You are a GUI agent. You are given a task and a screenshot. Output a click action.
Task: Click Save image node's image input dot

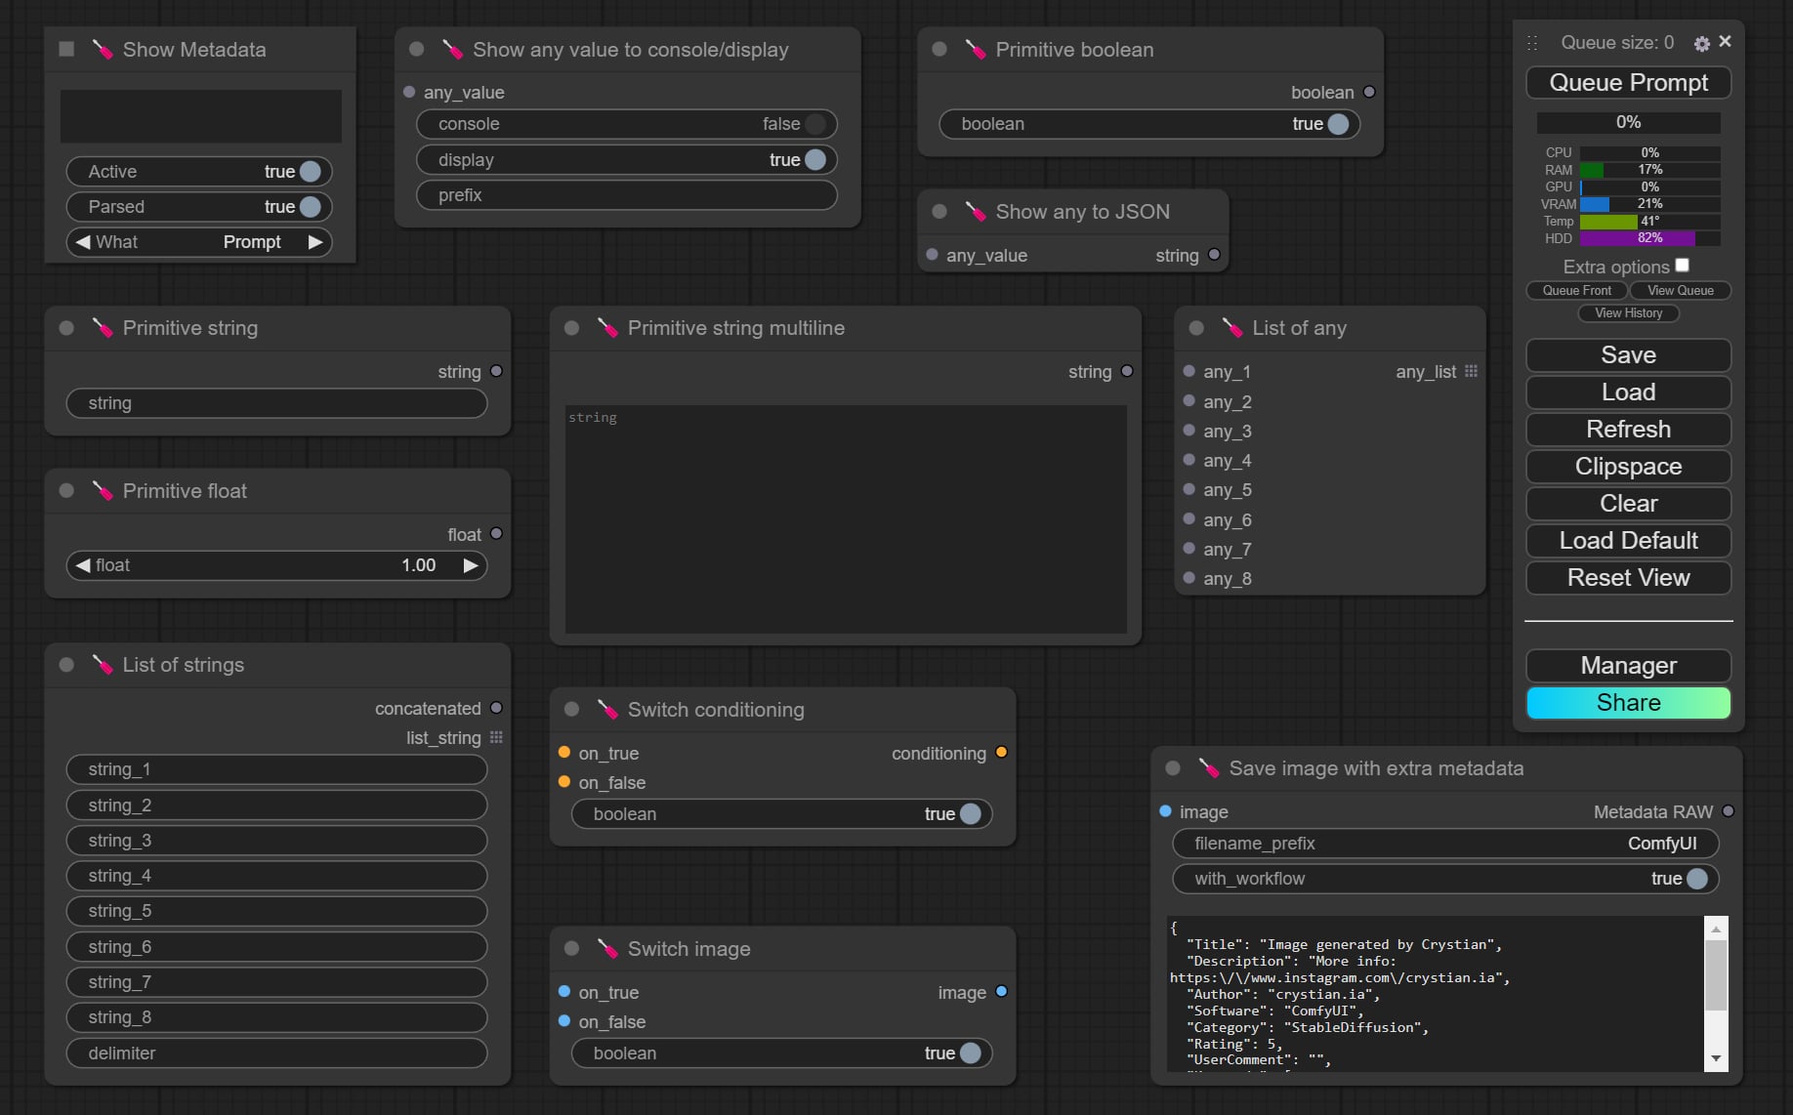pyautogui.click(x=1165, y=811)
